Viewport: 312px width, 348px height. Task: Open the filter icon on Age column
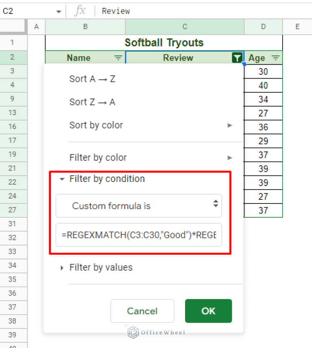coord(275,58)
